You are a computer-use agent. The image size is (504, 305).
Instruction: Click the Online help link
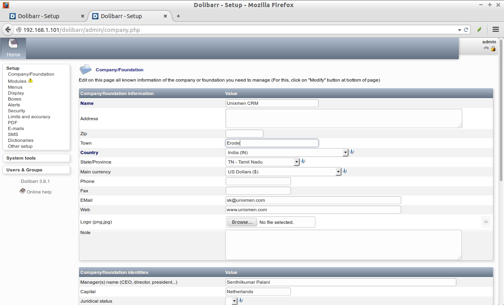[x=39, y=192]
